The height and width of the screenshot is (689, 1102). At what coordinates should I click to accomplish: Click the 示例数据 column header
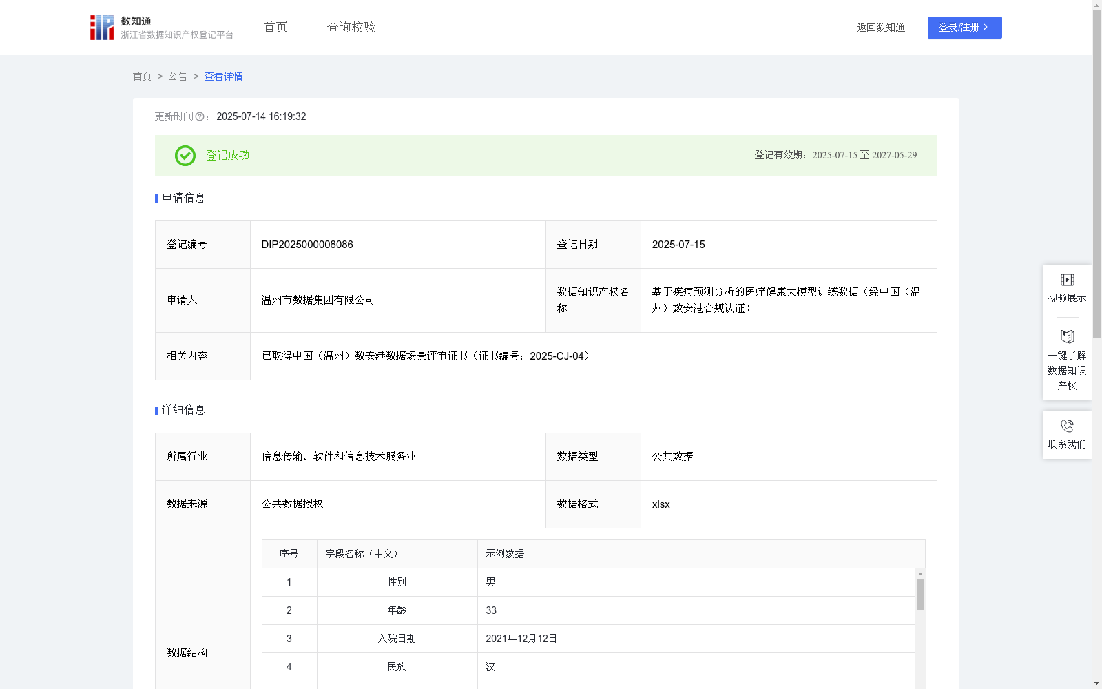click(701, 554)
